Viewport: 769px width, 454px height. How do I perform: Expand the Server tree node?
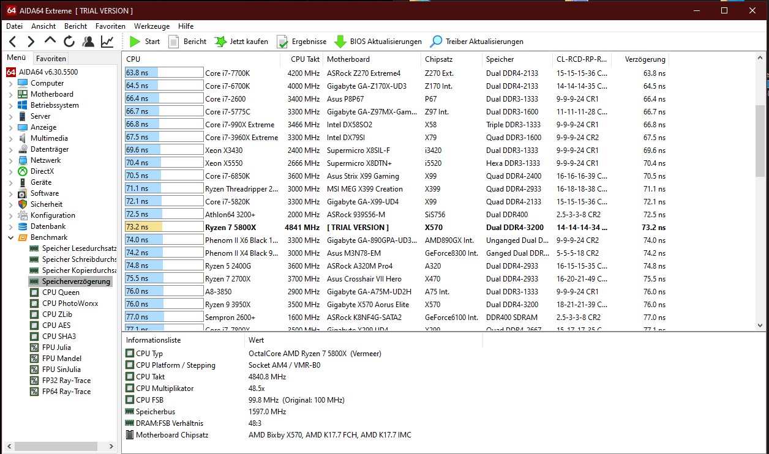click(10, 116)
